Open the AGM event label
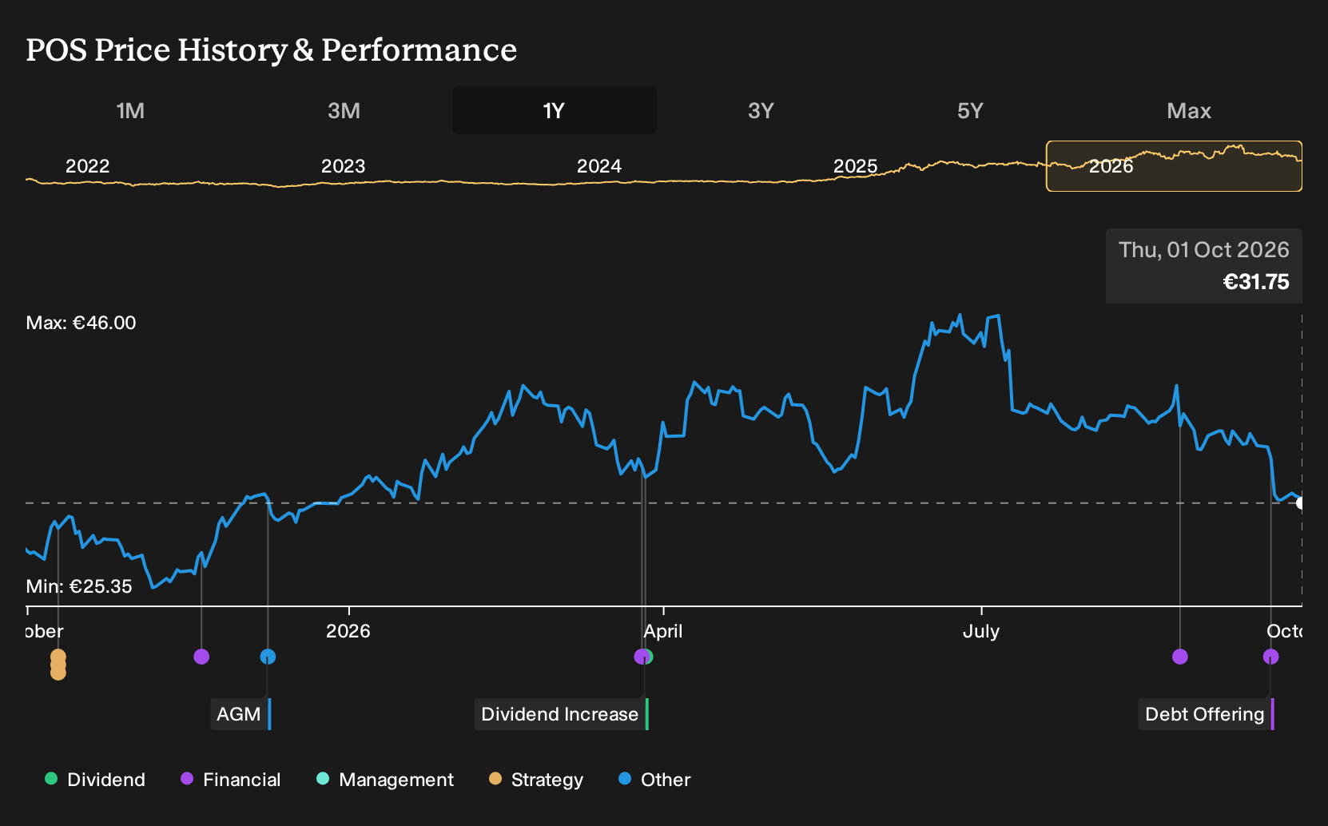This screenshot has height=826, width=1328. [x=241, y=714]
